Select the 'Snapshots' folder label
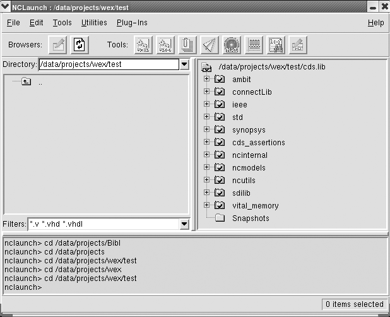This screenshot has width=390, height=317. [x=251, y=218]
